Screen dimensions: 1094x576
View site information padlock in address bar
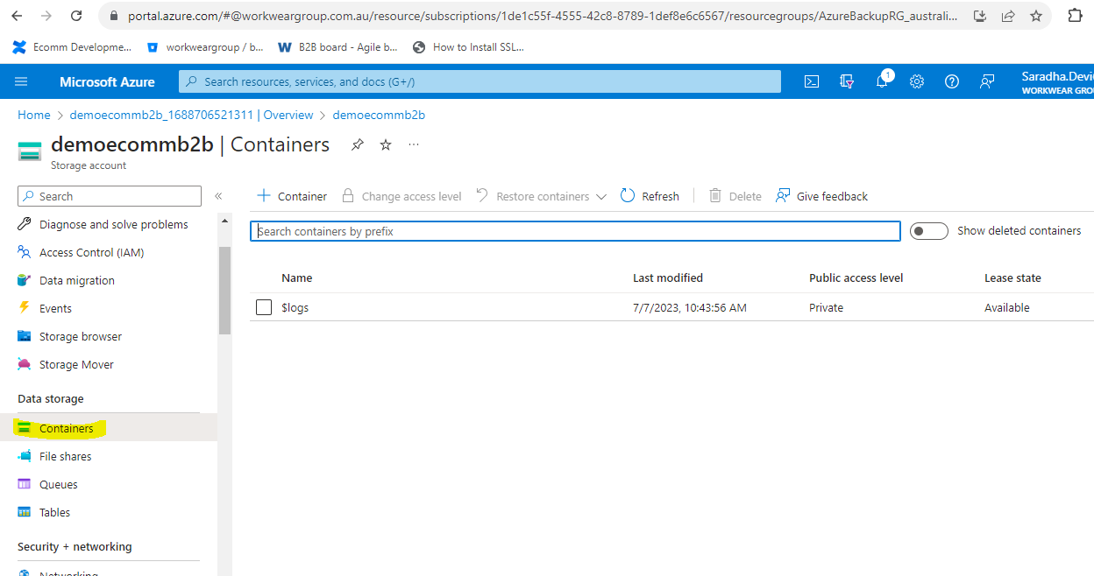click(x=112, y=16)
